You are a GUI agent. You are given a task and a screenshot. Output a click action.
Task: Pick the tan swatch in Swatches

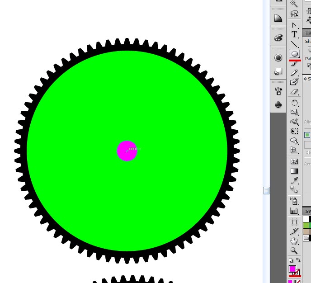(306, 231)
